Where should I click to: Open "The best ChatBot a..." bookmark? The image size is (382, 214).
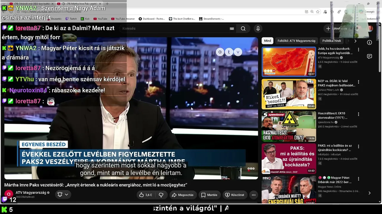click(x=182, y=19)
